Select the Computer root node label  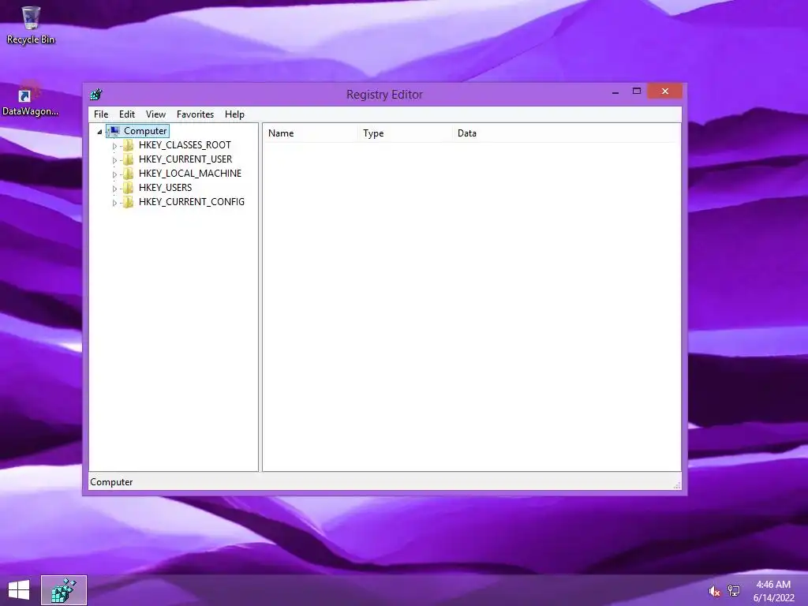pyautogui.click(x=145, y=131)
